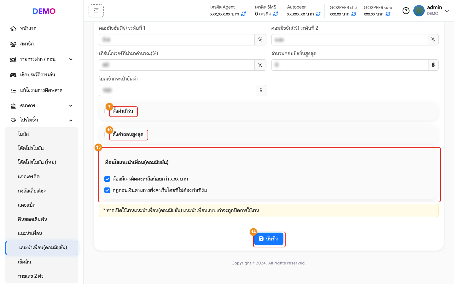
Task: Click the admin profile avatar
Action: pyautogui.click(x=419, y=11)
